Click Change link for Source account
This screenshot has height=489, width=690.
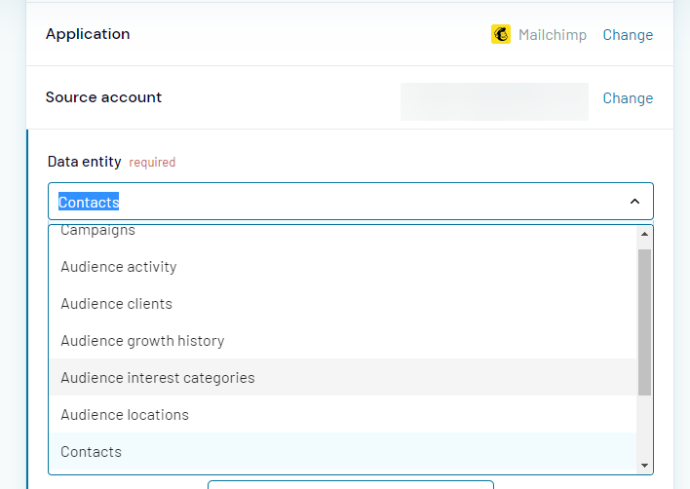coord(628,98)
